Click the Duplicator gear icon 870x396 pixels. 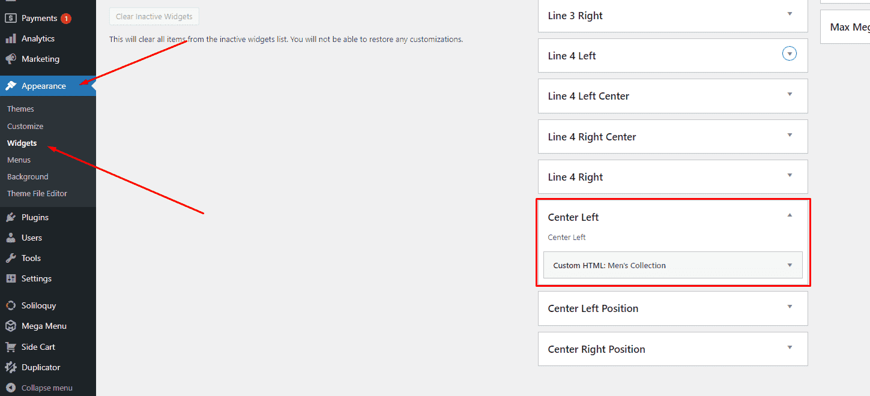(x=11, y=367)
